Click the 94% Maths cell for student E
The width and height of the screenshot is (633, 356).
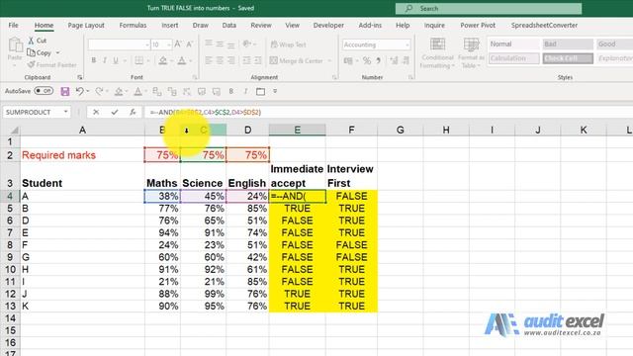(162, 233)
